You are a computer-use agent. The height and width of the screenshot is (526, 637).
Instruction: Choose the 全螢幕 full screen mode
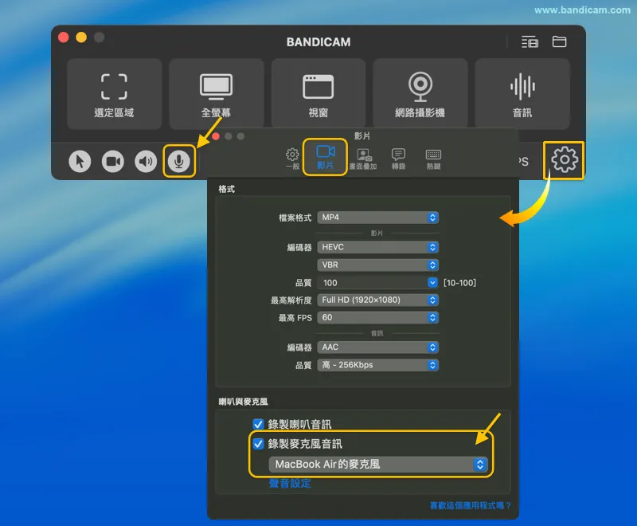[216, 94]
